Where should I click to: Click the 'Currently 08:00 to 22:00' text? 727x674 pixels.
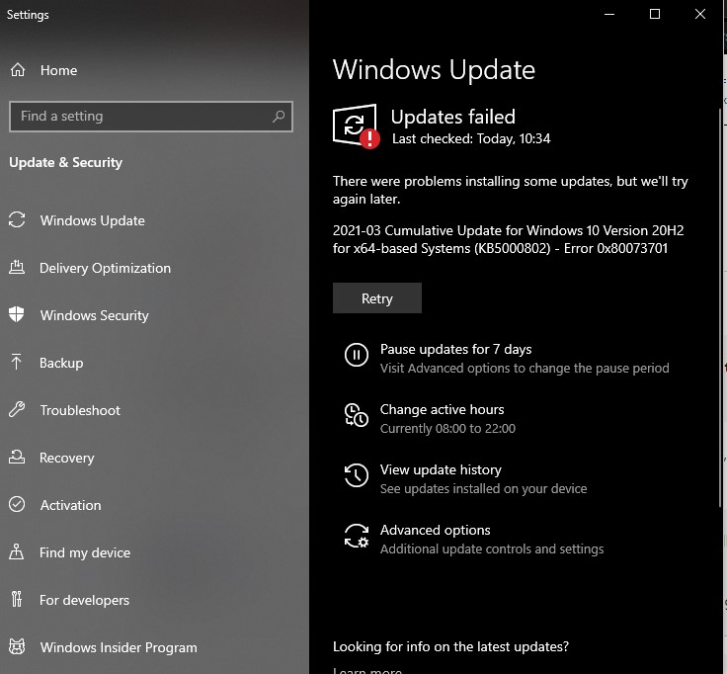point(447,428)
